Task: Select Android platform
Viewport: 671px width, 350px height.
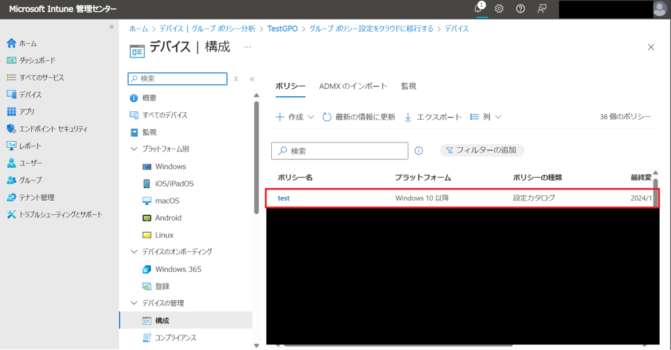Action: 162,218
